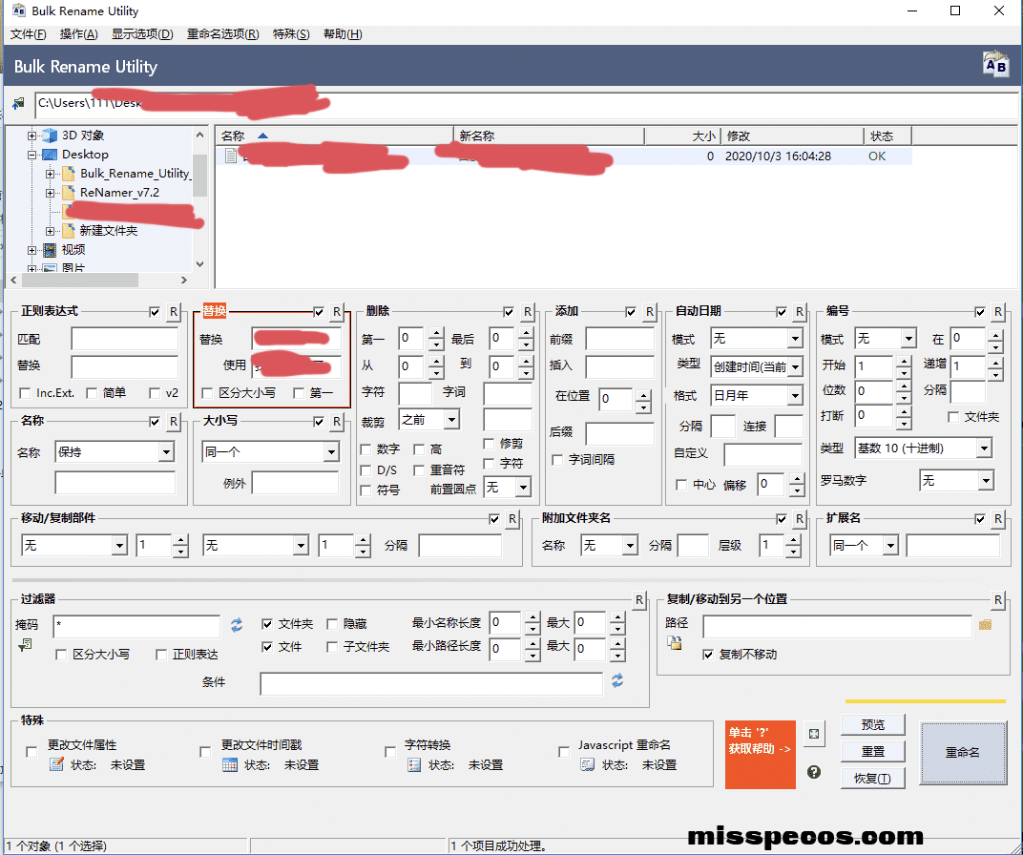
Task: Click the AB logo icon in header
Action: [x=995, y=65]
